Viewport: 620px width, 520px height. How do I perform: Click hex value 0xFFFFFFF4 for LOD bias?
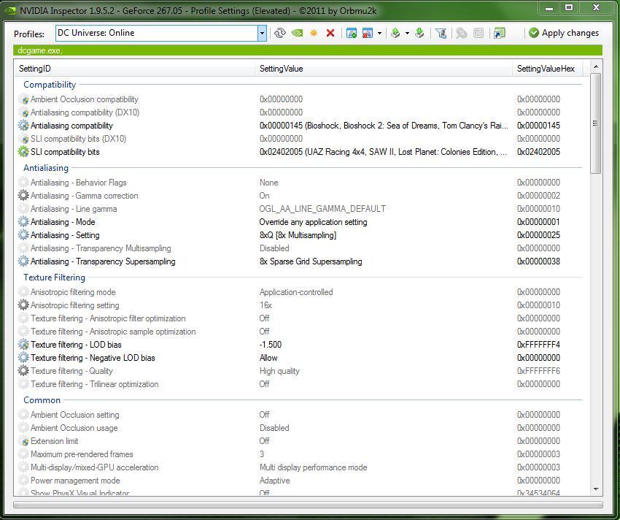pyautogui.click(x=538, y=345)
